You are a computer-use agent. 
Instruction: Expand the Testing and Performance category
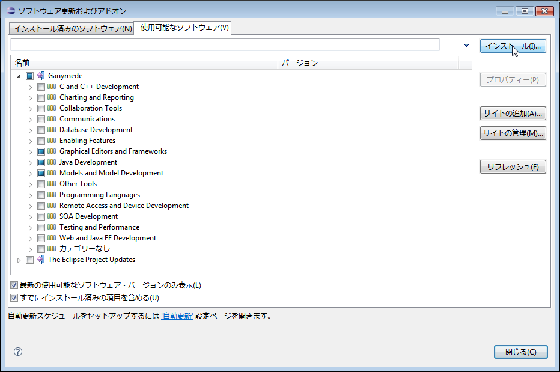(31, 228)
